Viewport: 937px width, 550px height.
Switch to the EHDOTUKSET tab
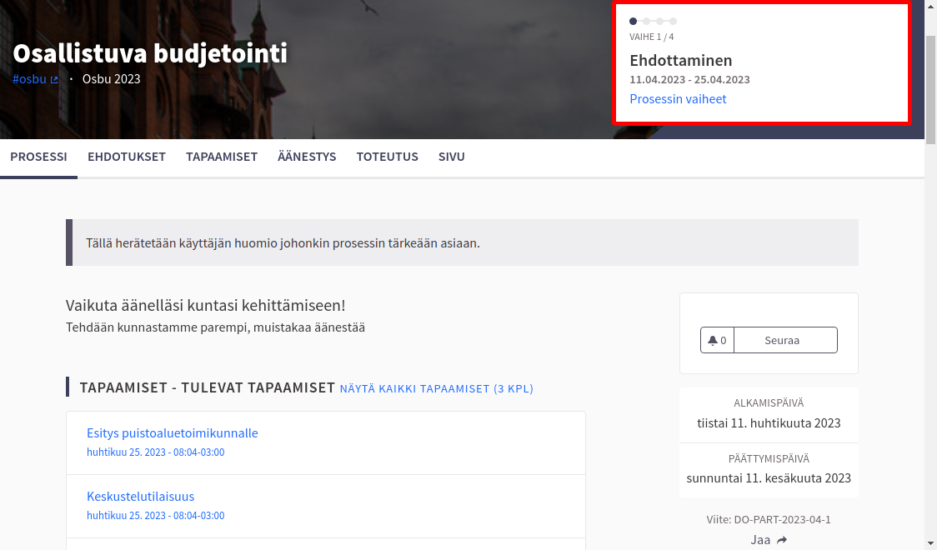tap(127, 157)
